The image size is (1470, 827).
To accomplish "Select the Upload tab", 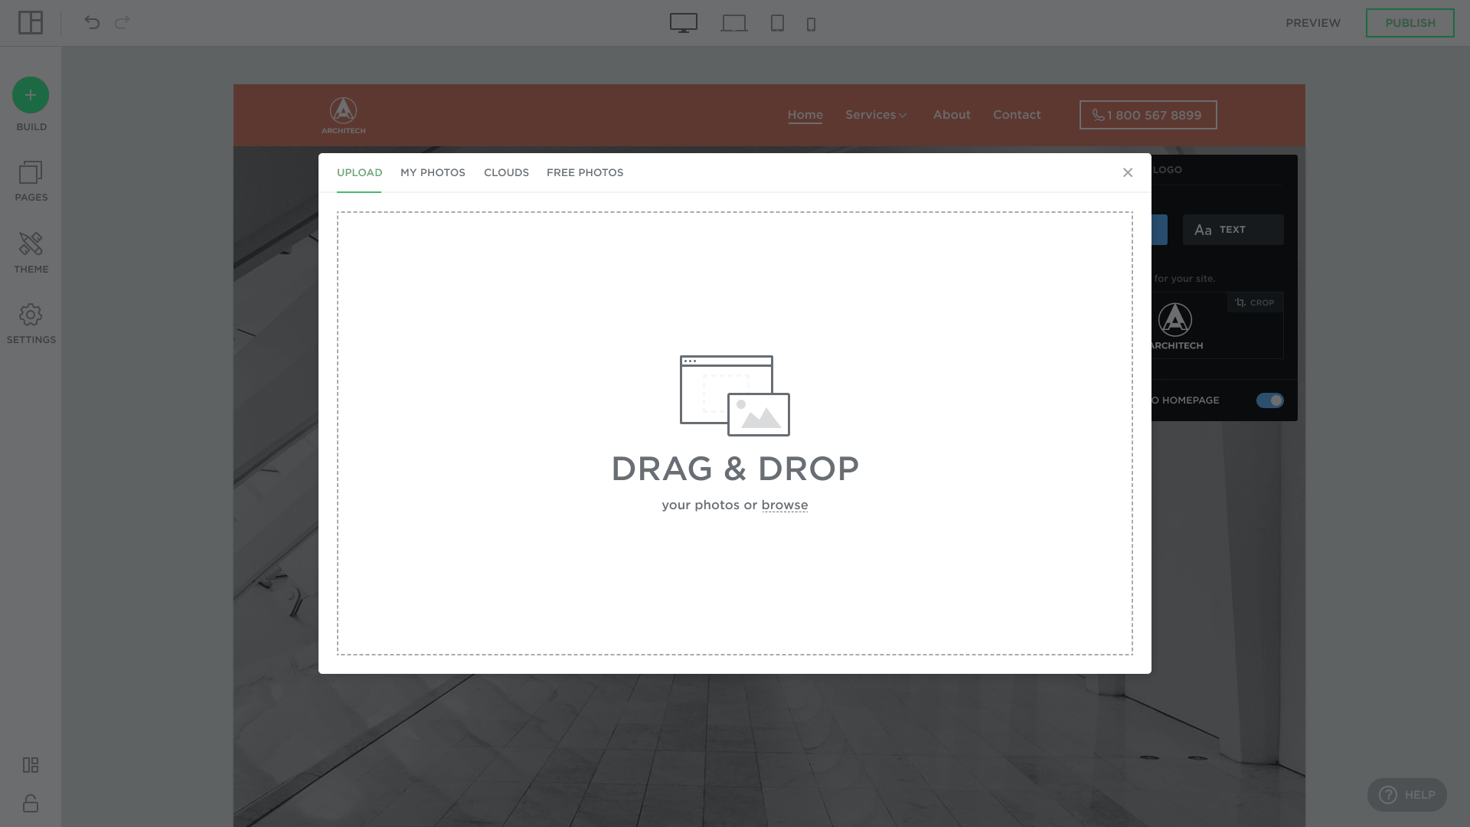I will pyautogui.click(x=359, y=172).
